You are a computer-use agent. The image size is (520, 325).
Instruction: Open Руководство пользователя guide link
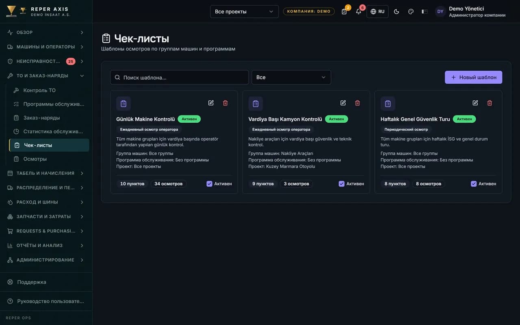coord(46,301)
